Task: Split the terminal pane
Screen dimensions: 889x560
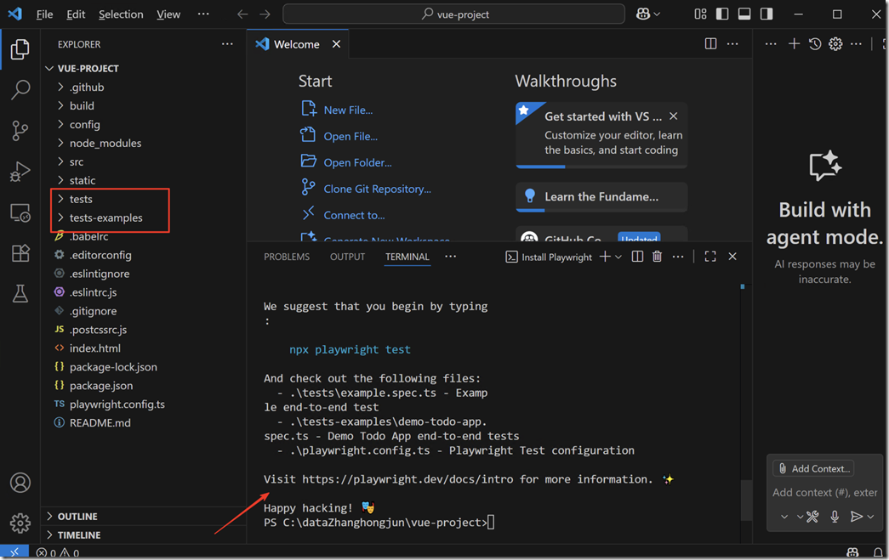Action: pos(637,257)
